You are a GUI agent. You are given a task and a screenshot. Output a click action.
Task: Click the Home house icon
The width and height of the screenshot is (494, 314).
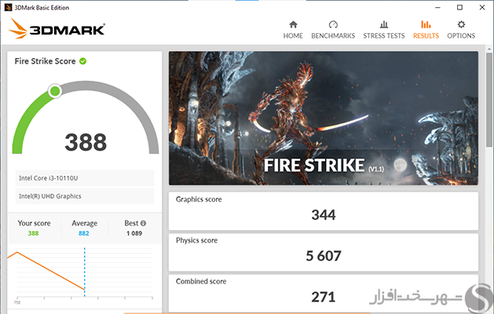pyautogui.click(x=293, y=24)
